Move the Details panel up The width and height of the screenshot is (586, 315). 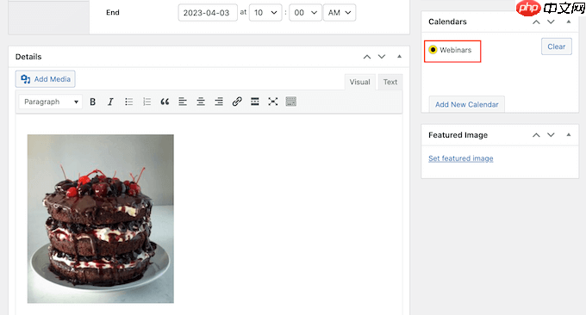pos(367,57)
